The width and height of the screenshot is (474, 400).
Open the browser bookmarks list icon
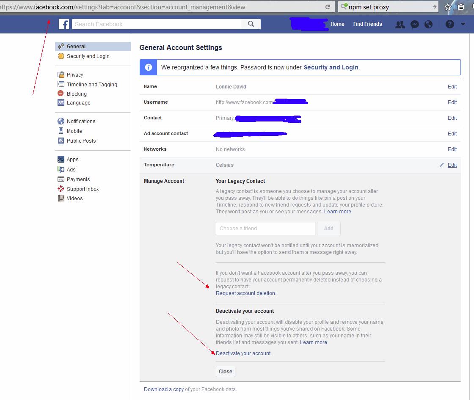click(461, 7)
